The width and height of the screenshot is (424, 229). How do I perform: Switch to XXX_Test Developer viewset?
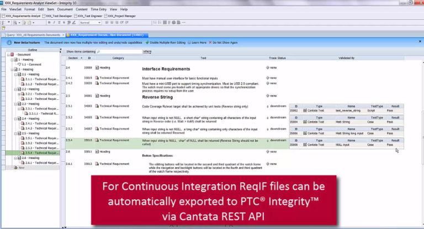click(57, 16)
